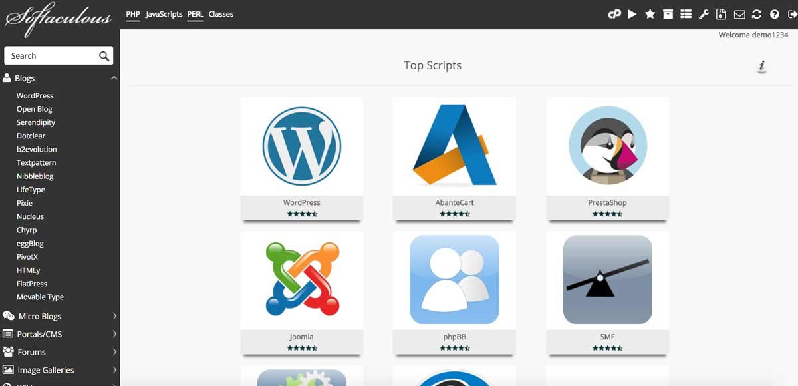
Task: Open script ratings via star icon
Action: tap(650, 14)
